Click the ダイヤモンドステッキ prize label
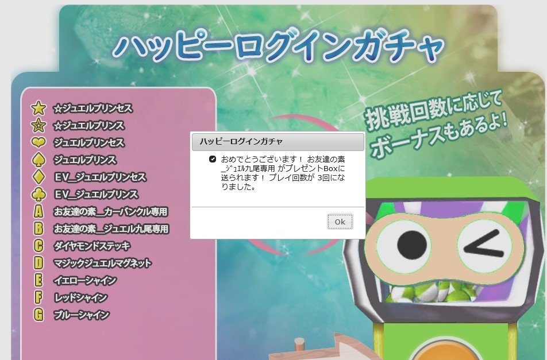This screenshot has height=360, width=547. coord(92,246)
